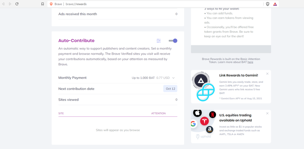Screen dimensions: 304x149
Task: Click the Brave lion logo in address bar
Action: coord(51,4)
